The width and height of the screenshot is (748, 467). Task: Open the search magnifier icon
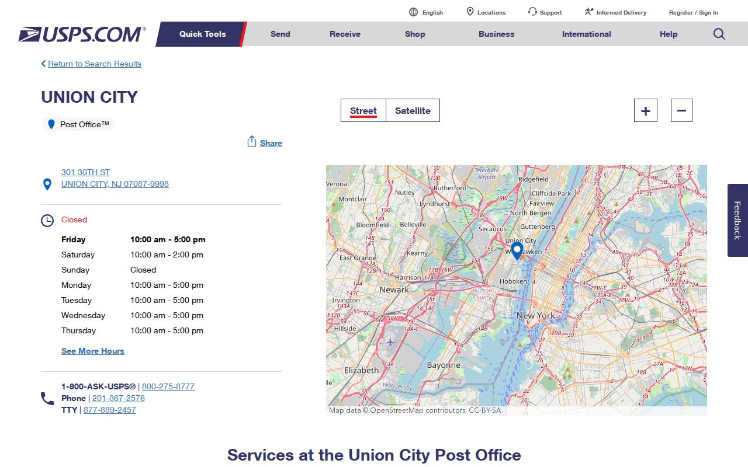pyautogui.click(x=719, y=34)
